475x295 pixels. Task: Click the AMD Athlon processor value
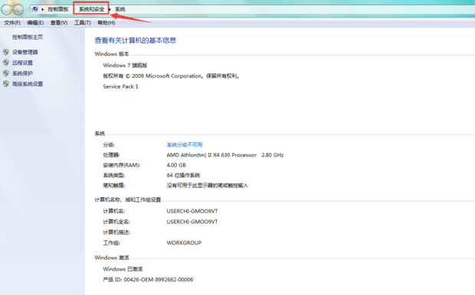pyautogui.click(x=225, y=155)
